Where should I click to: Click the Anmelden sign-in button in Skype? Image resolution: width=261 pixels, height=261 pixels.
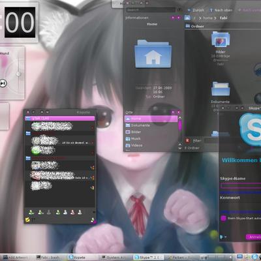point(254,237)
